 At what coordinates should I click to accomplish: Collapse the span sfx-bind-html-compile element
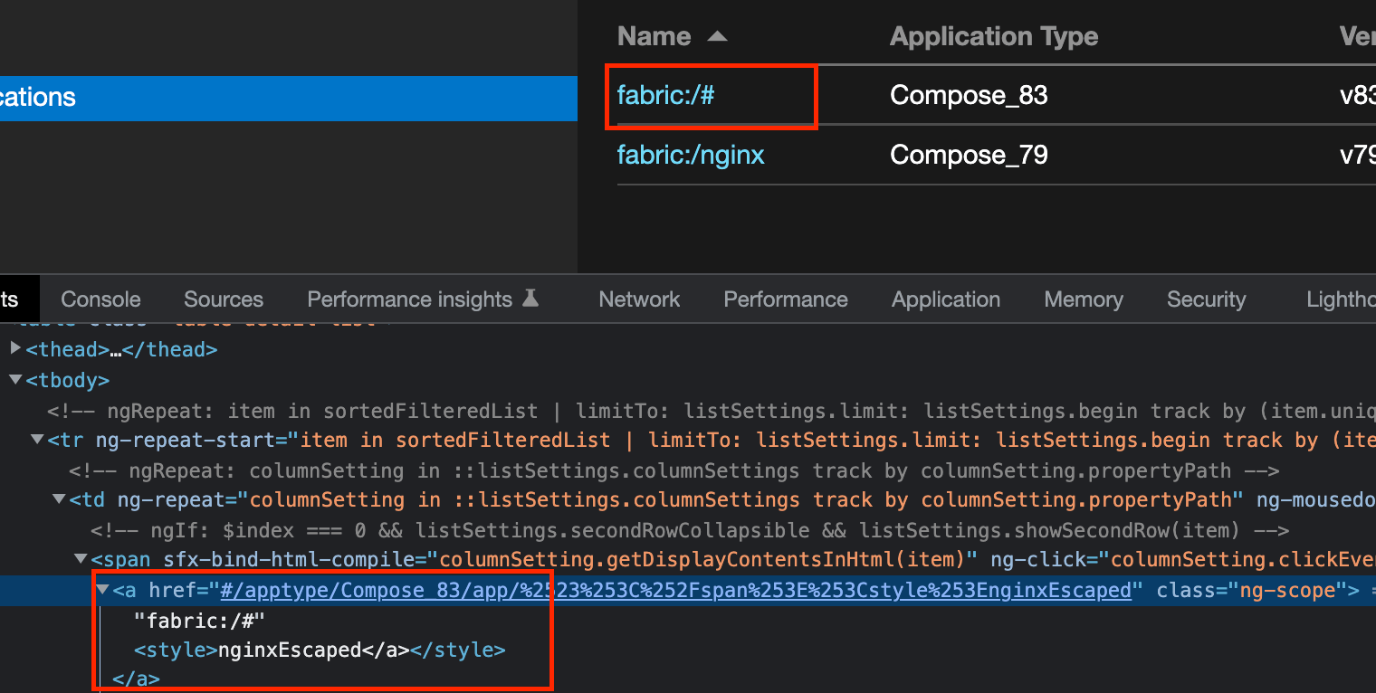click(x=80, y=559)
